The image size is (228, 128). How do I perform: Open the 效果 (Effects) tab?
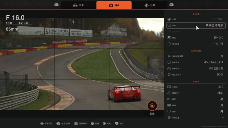(x=150, y=5)
